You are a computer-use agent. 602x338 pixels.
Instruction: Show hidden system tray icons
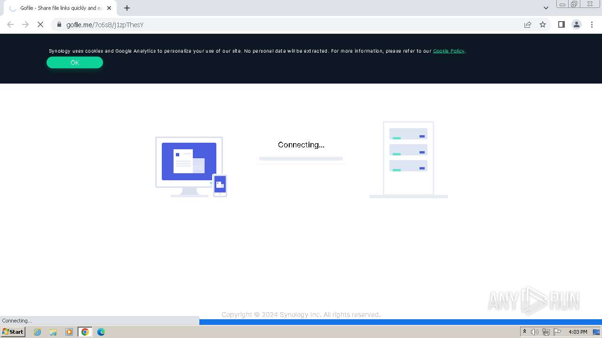pos(525,332)
